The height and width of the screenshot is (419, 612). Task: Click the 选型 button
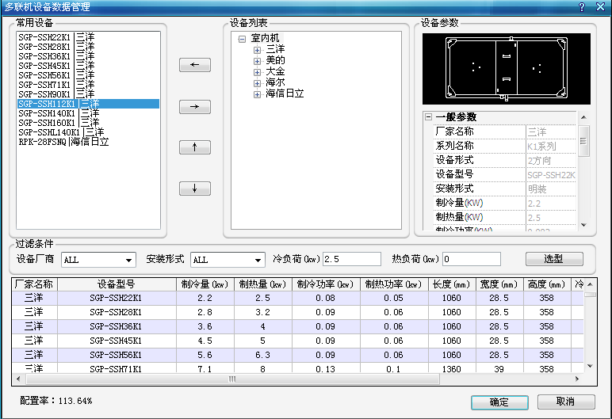[553, 259]
